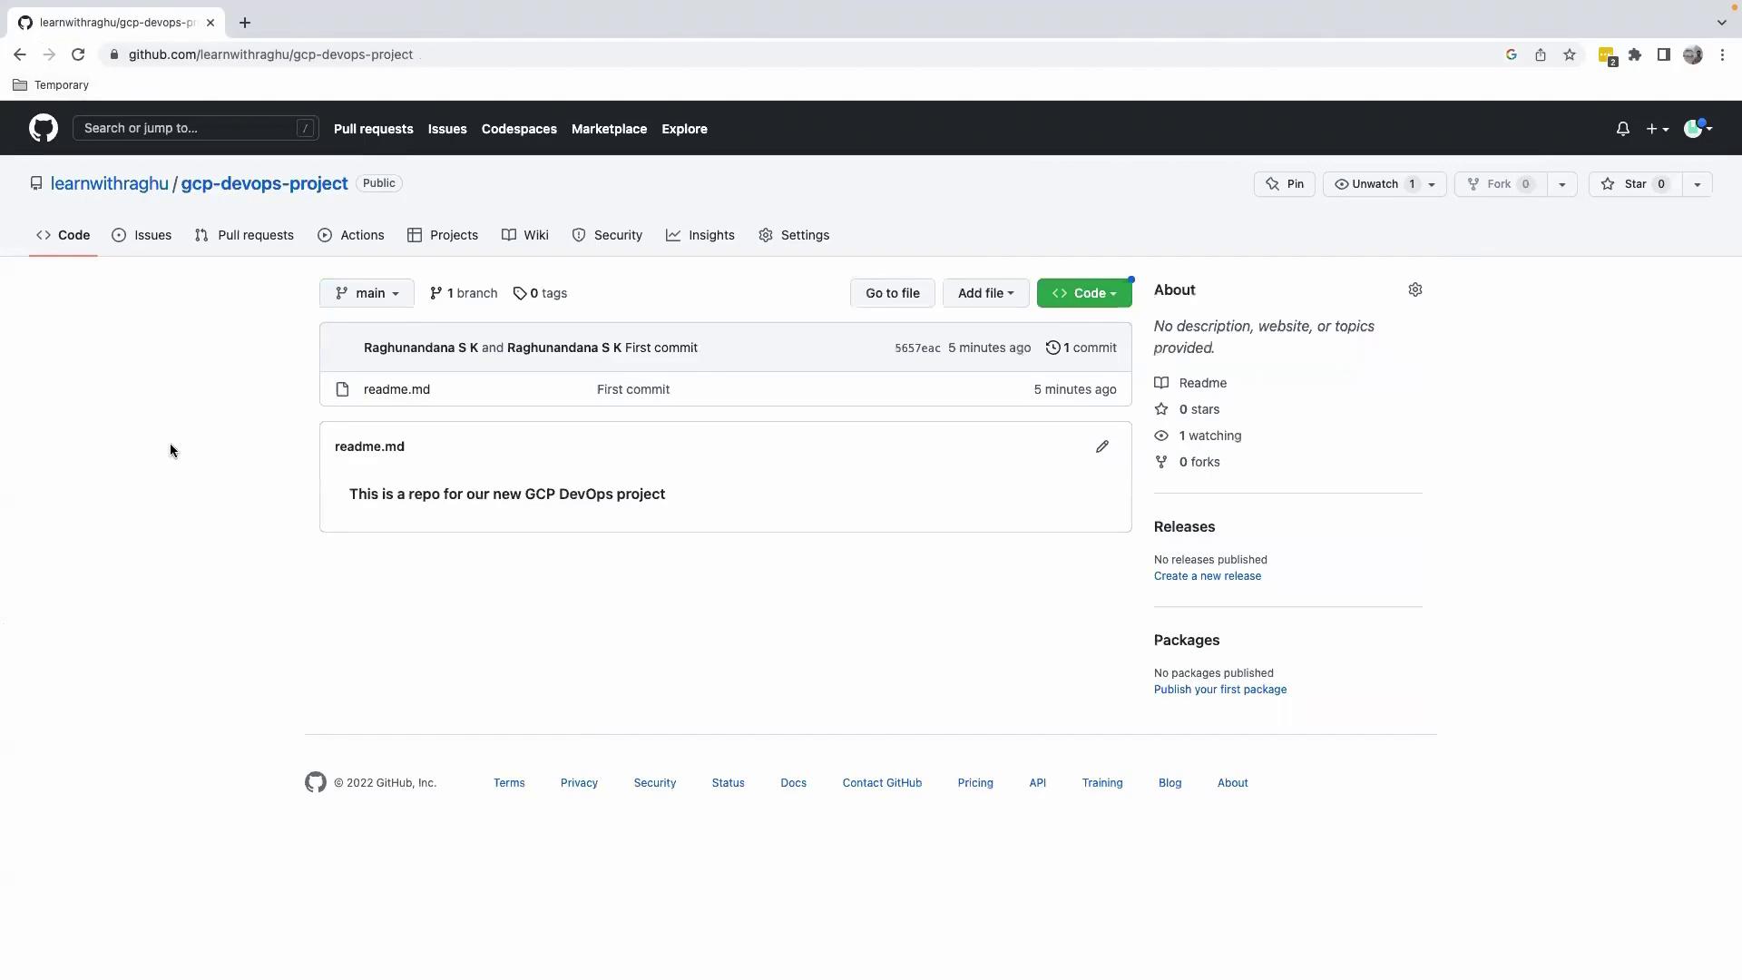Switch to the Issues tab

(142, 235)
